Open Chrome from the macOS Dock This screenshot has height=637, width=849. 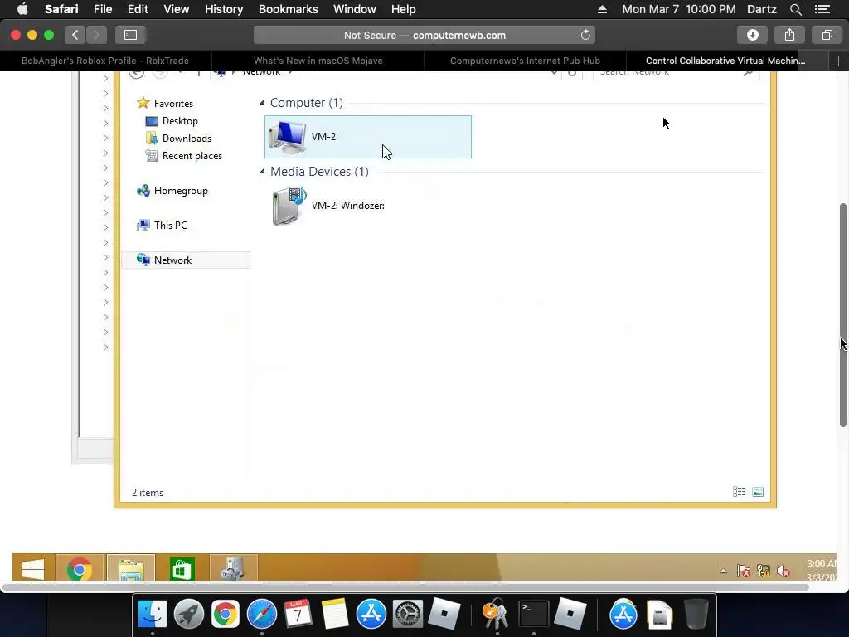click(226, 614)
